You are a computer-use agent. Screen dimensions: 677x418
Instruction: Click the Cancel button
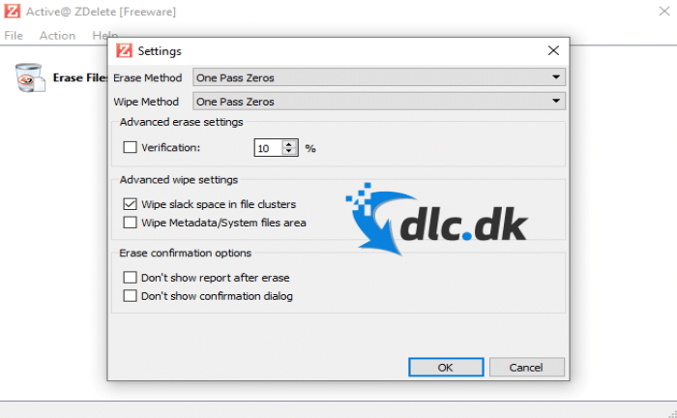coord(526,367)
